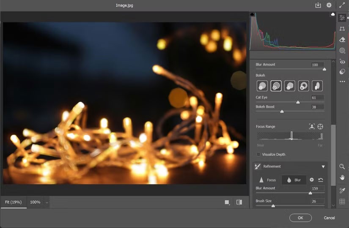Select the Geometry tool in right toolbar

pos(342,28)
